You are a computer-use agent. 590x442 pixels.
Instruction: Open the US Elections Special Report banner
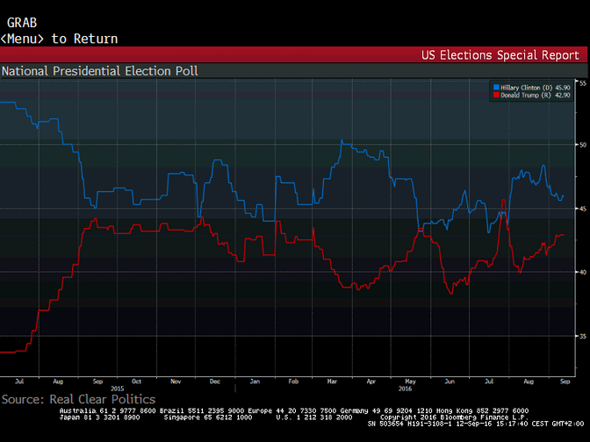pos(501,54)
